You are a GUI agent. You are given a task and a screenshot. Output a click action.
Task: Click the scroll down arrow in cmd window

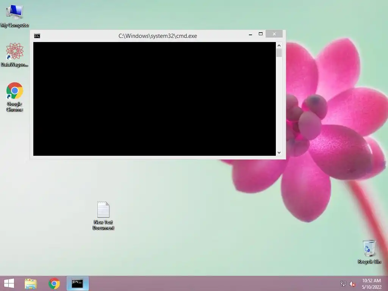(279, 153)
